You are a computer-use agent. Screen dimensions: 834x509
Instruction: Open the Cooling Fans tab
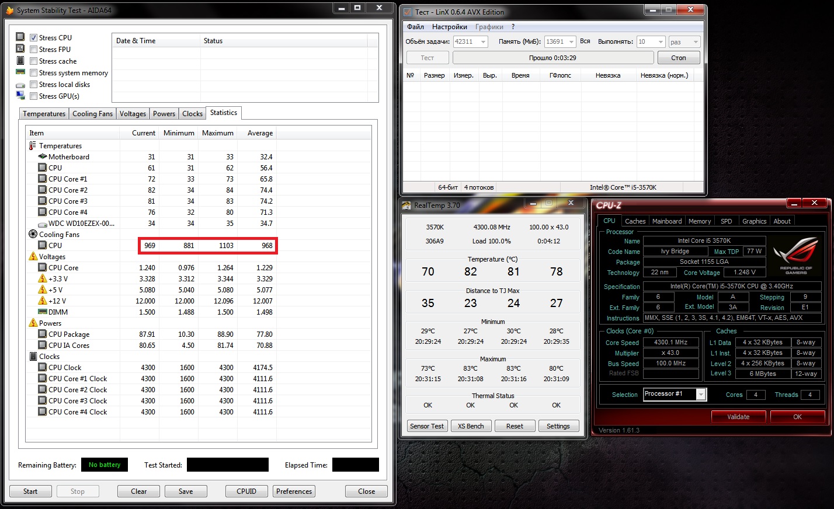[x=92, y=114]
